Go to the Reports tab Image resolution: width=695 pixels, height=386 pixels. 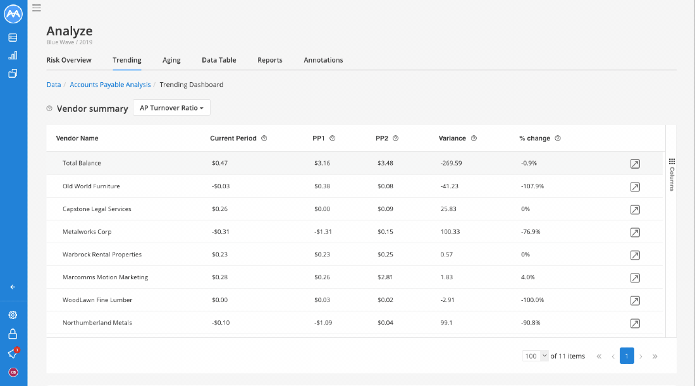click(x=270, y=60)
